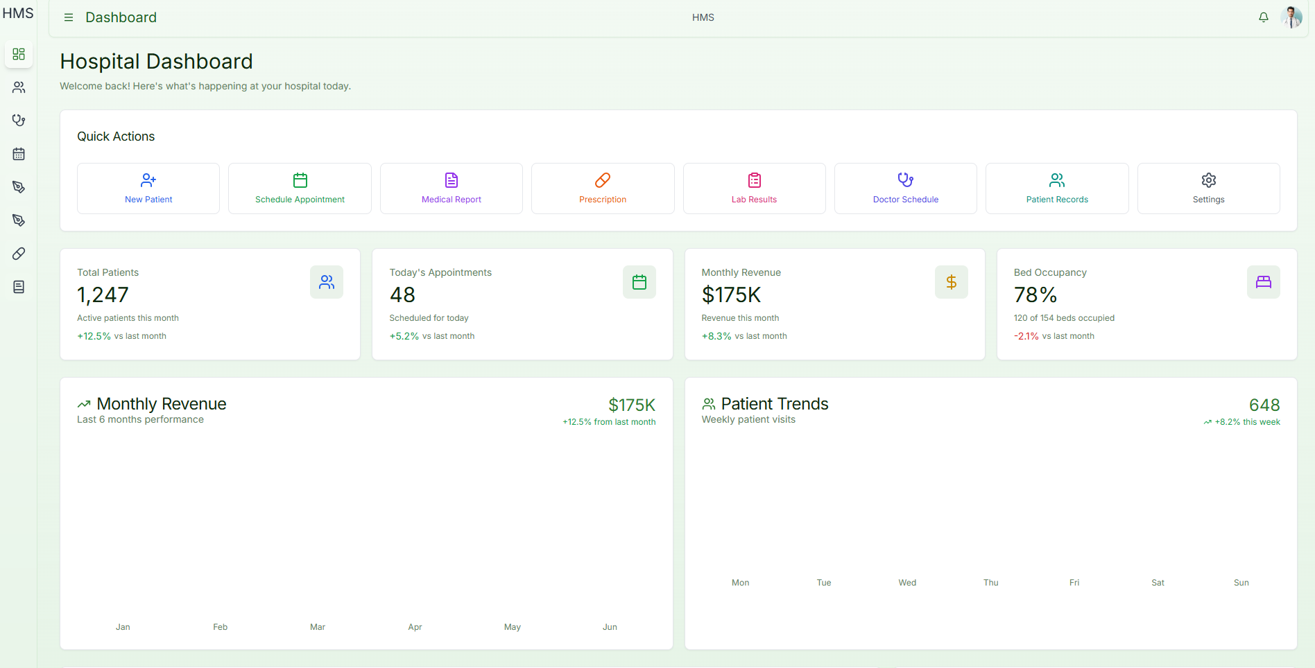Image resolution: width=1315 pixels, height=668 pixels.
Task: Click '120 of 154 beds occupied' text
Action: pos(1064,318)
